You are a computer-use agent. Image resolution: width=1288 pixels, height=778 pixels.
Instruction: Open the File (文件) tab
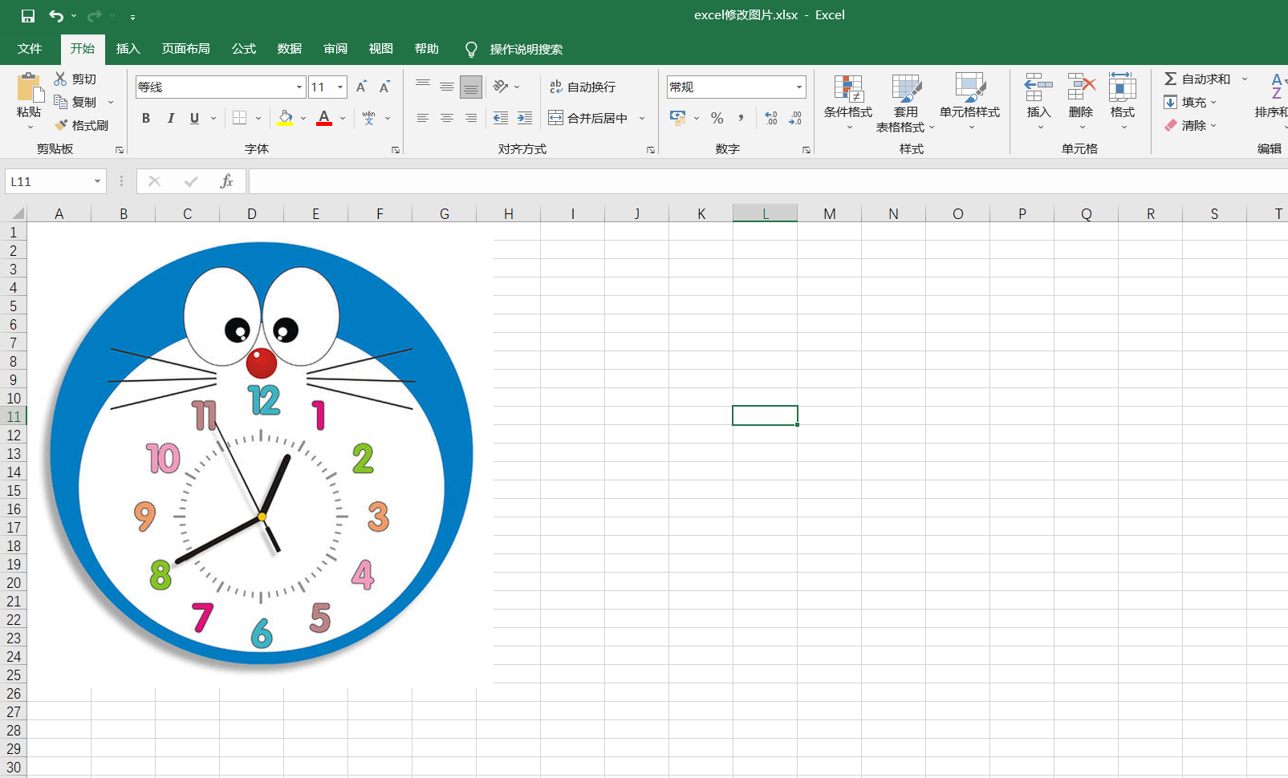click(30, 49)
